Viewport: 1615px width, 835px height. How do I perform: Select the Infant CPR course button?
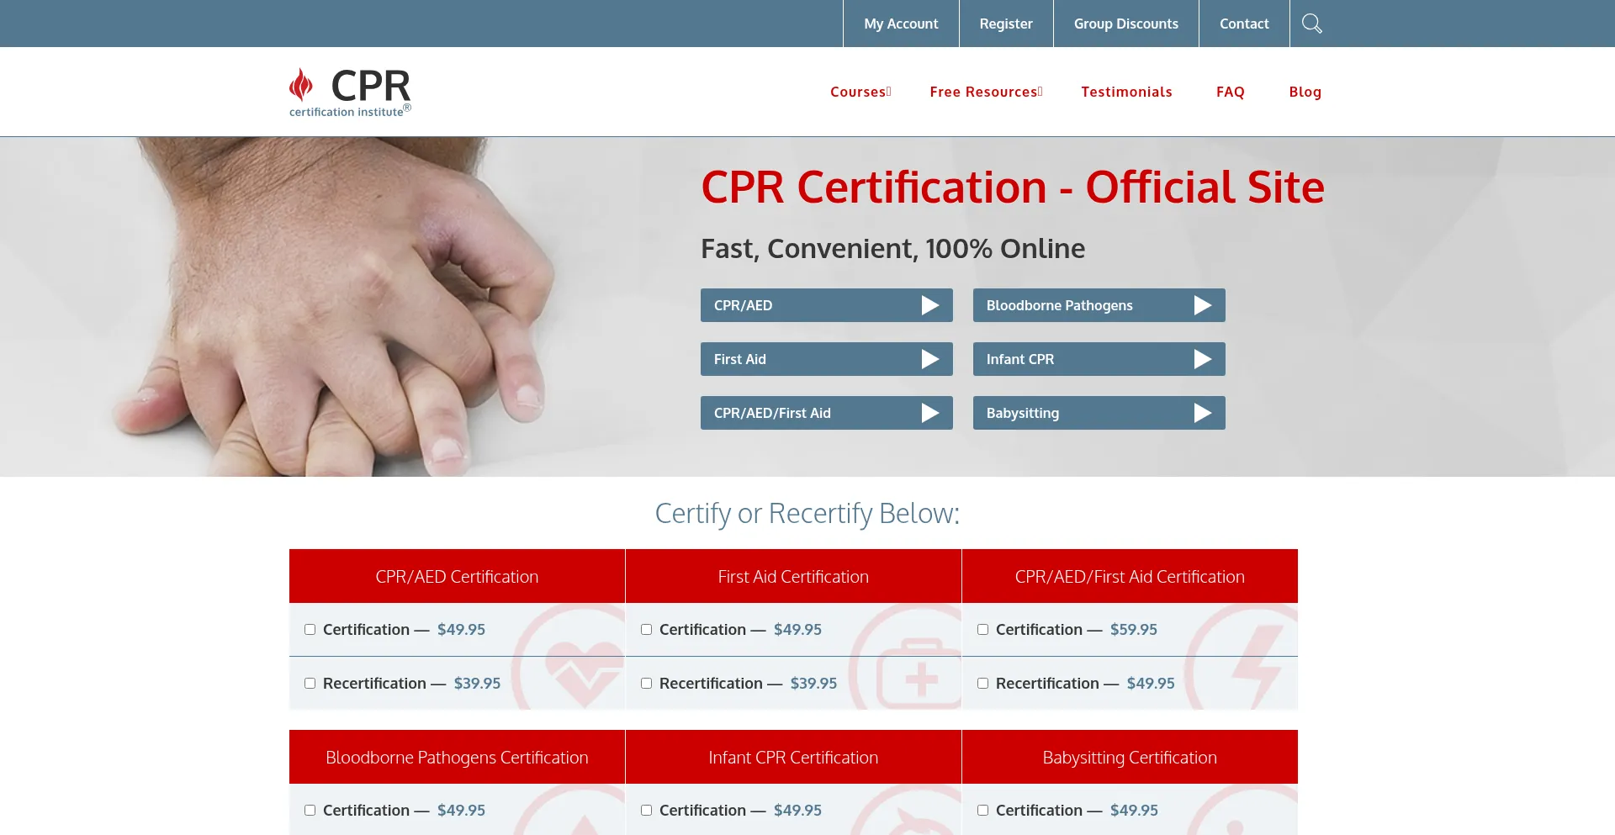click(x=1099, y=359)
